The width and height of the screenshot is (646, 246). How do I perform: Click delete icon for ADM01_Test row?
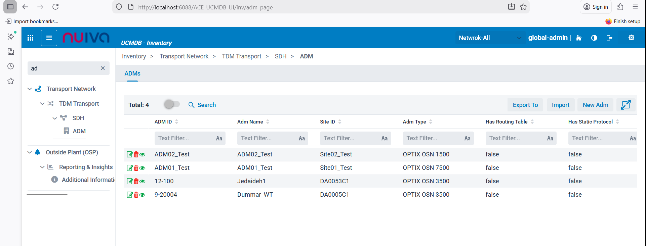click(136, 168)
